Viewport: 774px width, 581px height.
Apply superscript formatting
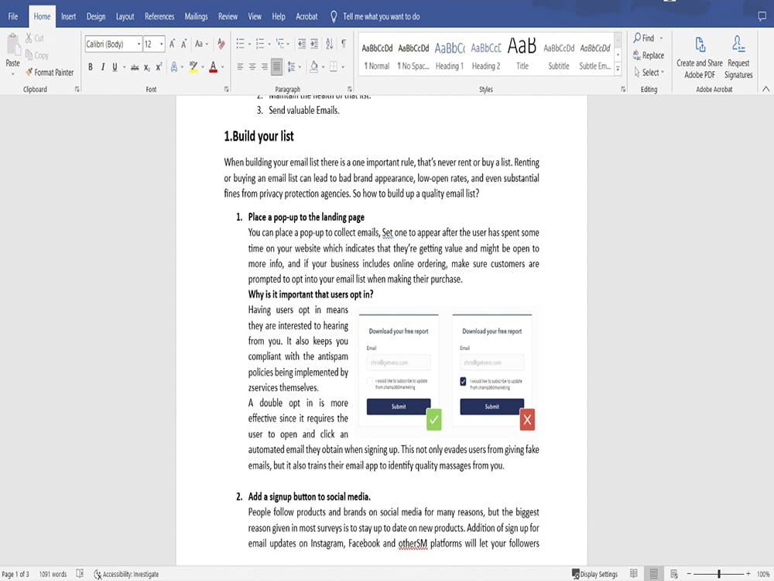pyautogui.click(x=159, y=67)
